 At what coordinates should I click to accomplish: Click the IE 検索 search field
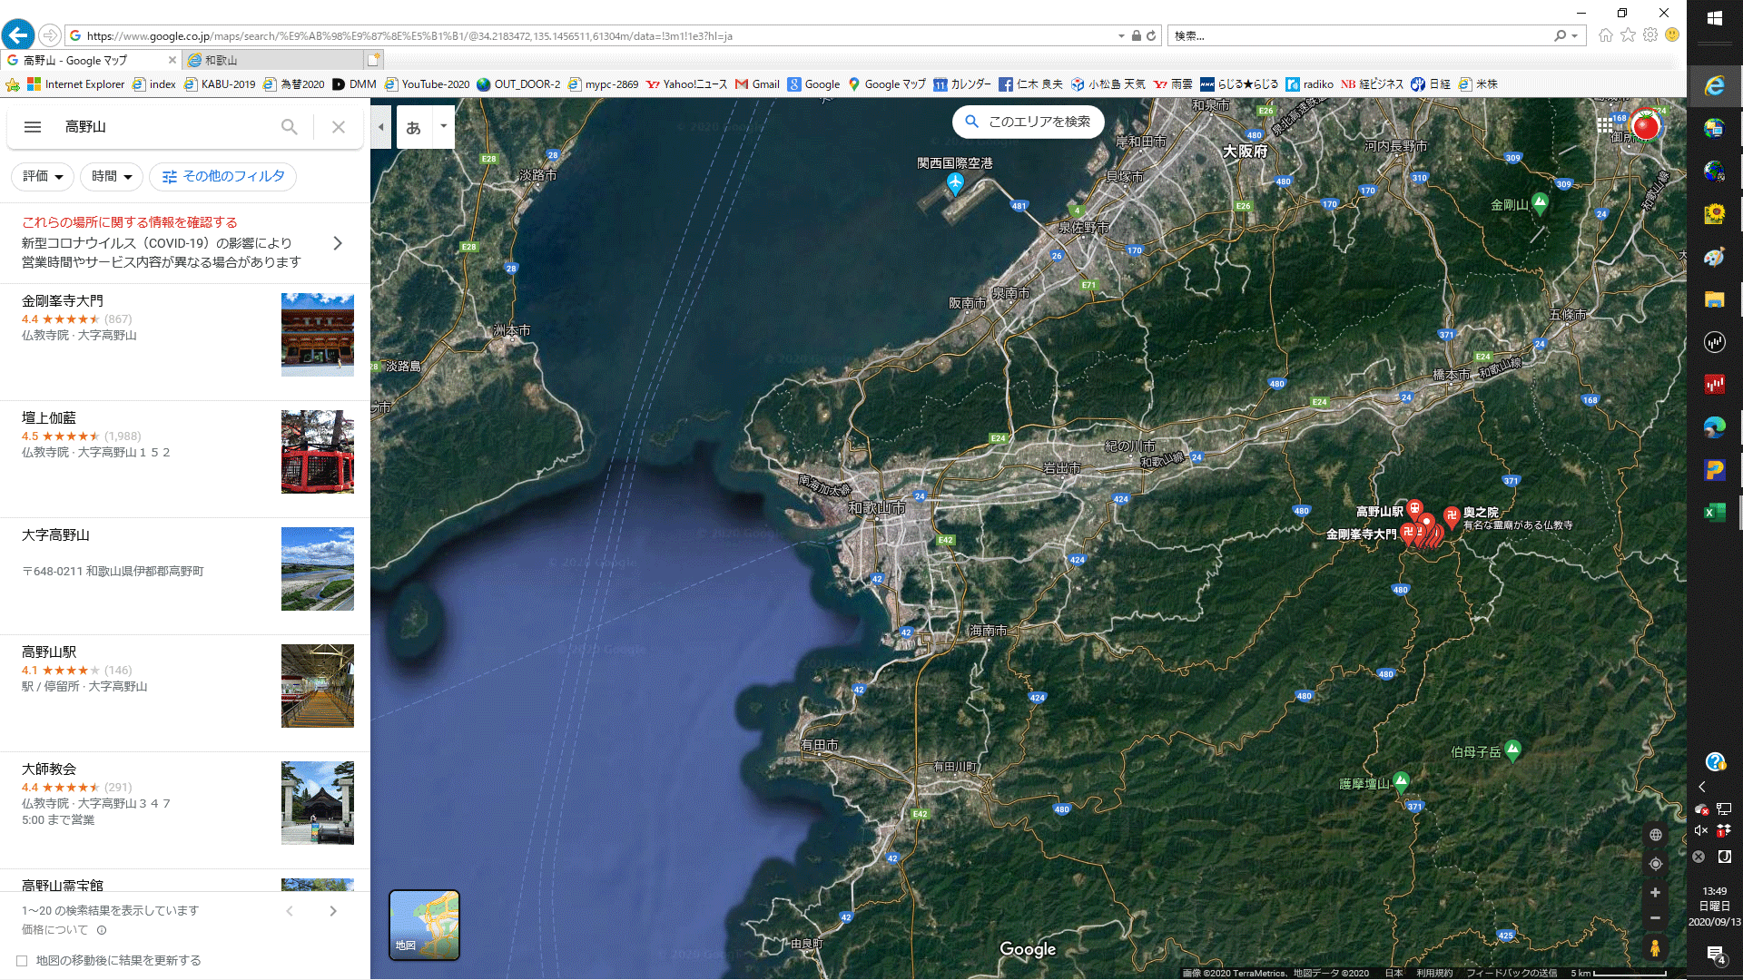[x=1359, y=36]
